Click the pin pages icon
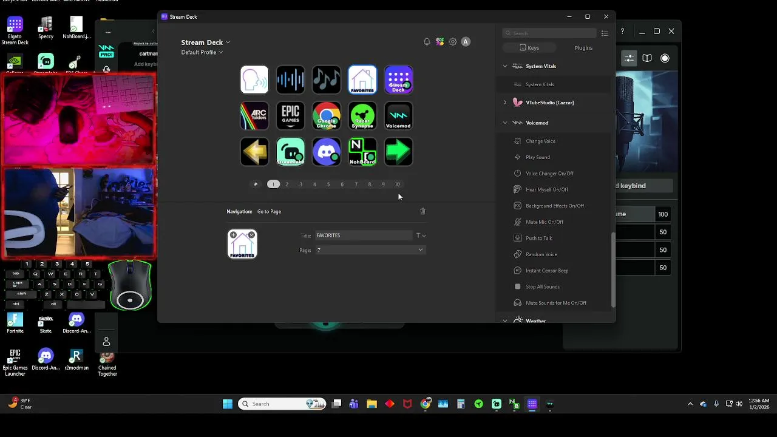The image size is (777, 437). click(x=256, y=185)
